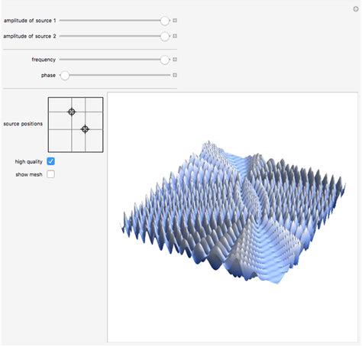Click the 'frequency' label
Viewport: 362px width, 347px height.
(x=44, y=60)
